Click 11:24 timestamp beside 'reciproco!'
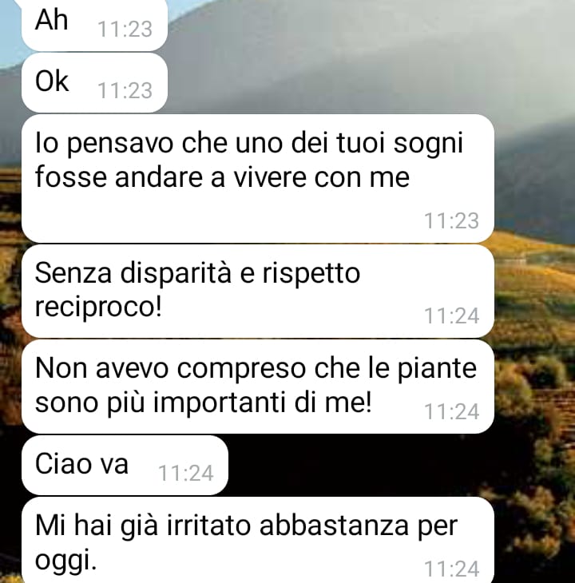Screen dimensions: 575x583 (451, 315)
